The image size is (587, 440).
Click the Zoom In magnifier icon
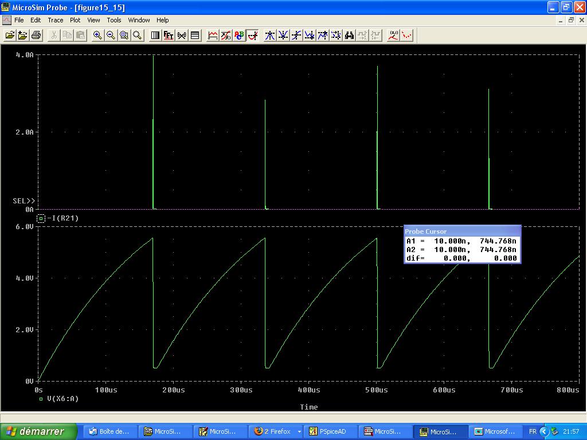(98, 36)
